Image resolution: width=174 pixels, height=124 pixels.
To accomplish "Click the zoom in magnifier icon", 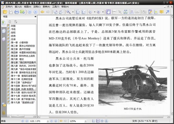I will (x=69, y=12).
